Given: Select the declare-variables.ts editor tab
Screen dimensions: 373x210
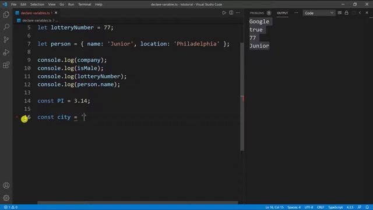Looking at the screenshot, I should (x=35, y=13).
